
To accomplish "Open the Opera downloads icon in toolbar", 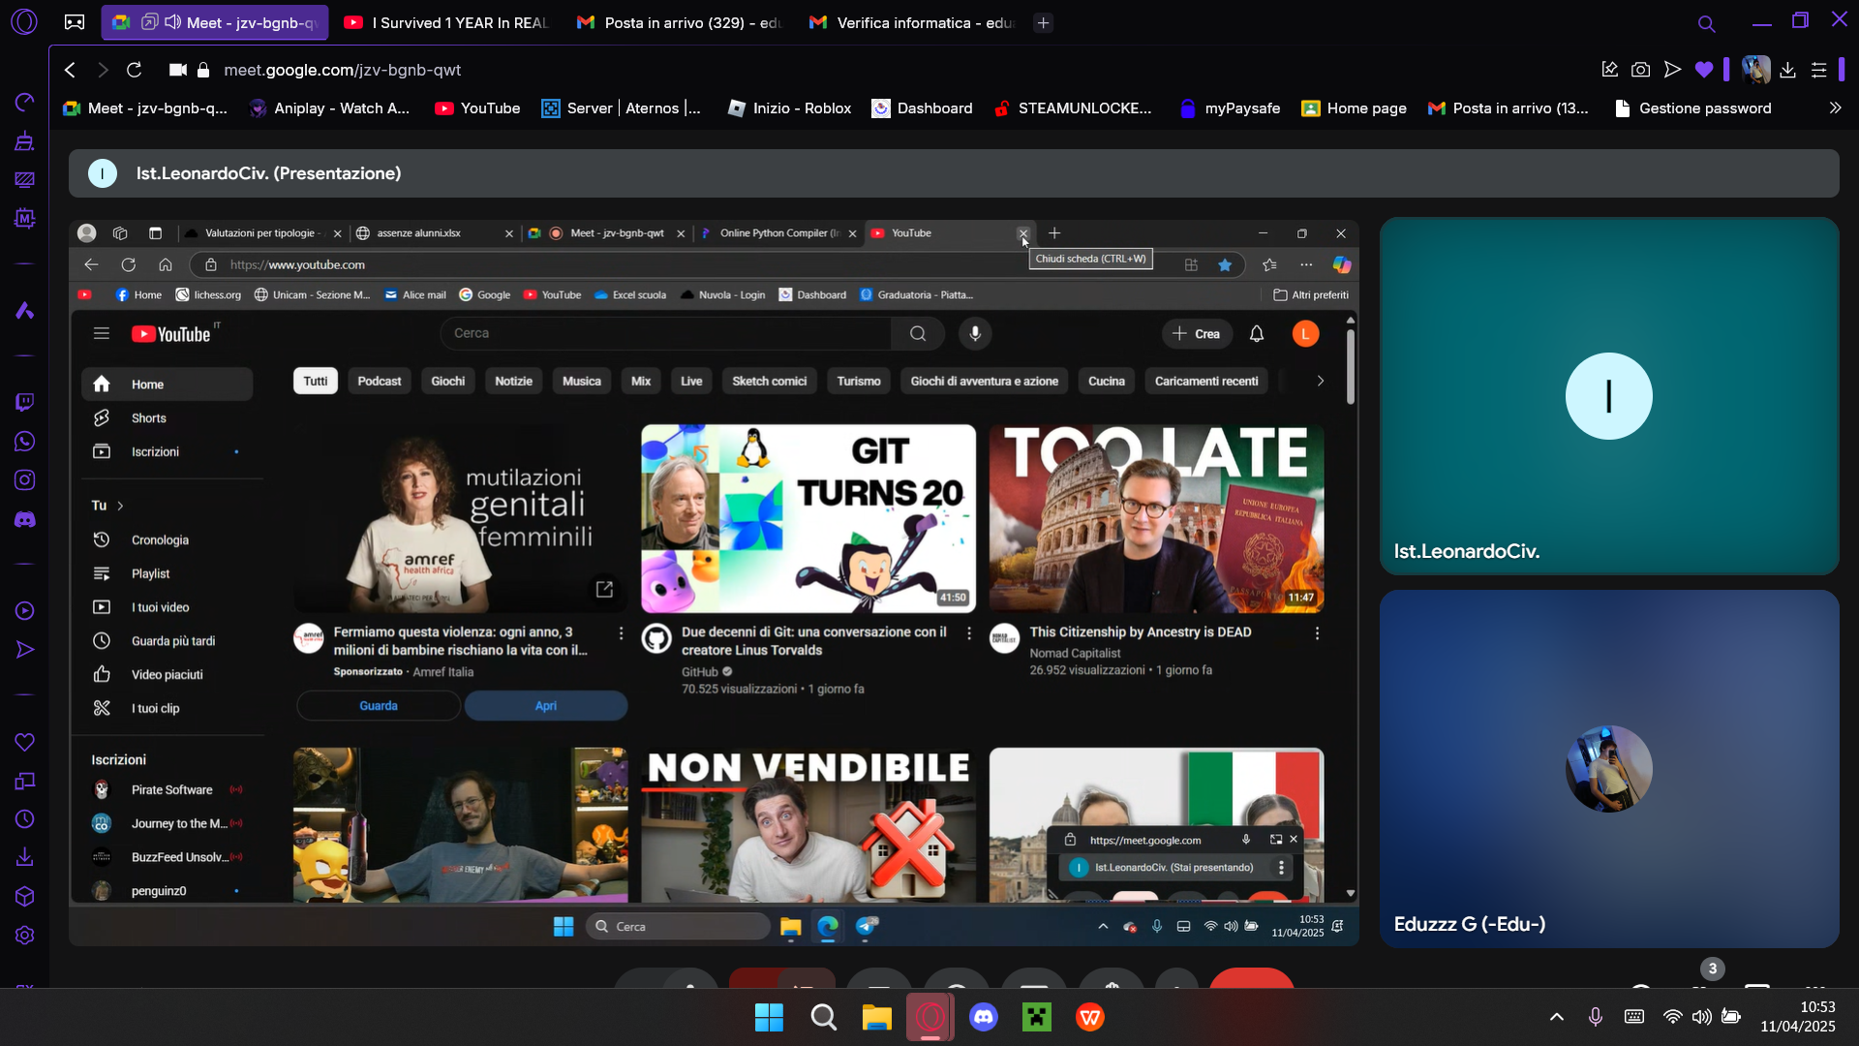I will 1787,70.
